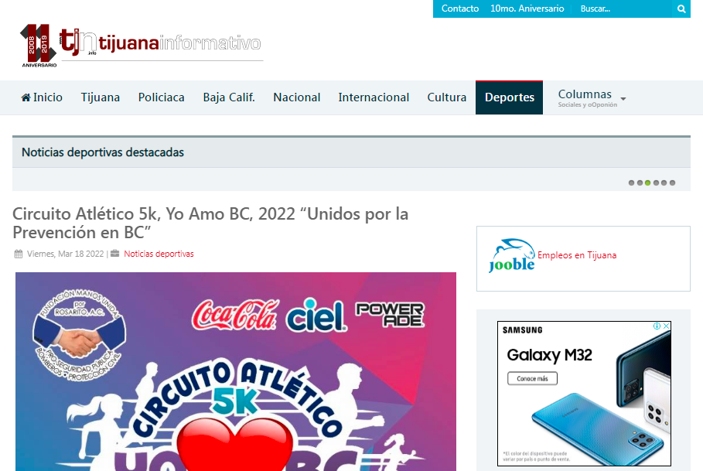Click the 2008-2019 Aniversario emblem
703x471 pixels.
click(39, 46)
